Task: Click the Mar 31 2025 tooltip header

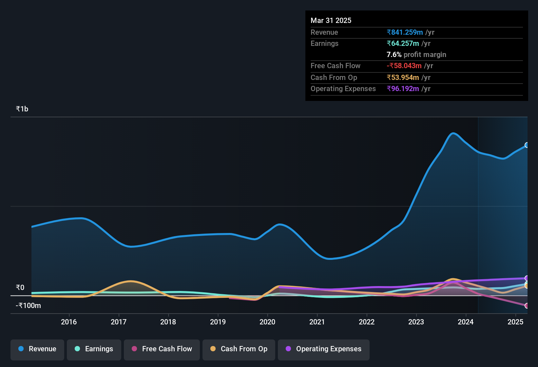Action: click(331, 20)
